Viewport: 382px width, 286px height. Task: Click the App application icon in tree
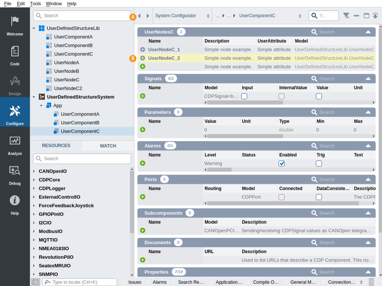coord(49,106)
